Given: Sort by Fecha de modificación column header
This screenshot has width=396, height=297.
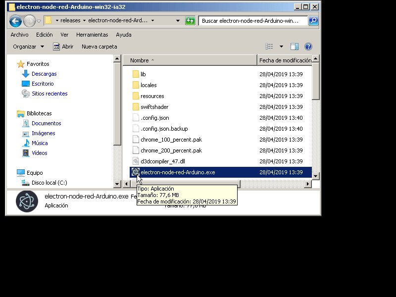Looking at the screenshot, I should [x=285, y=60].
